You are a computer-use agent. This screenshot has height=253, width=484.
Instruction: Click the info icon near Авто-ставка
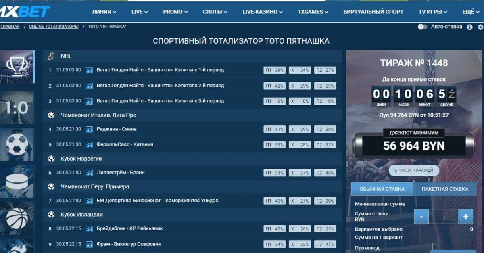point(469,27)
